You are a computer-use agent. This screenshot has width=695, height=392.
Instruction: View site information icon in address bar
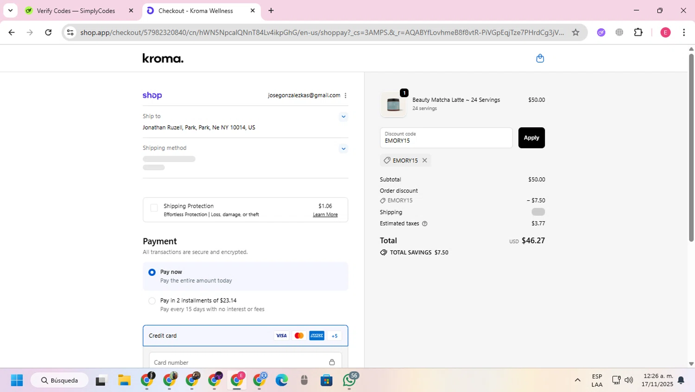[70, 32]
